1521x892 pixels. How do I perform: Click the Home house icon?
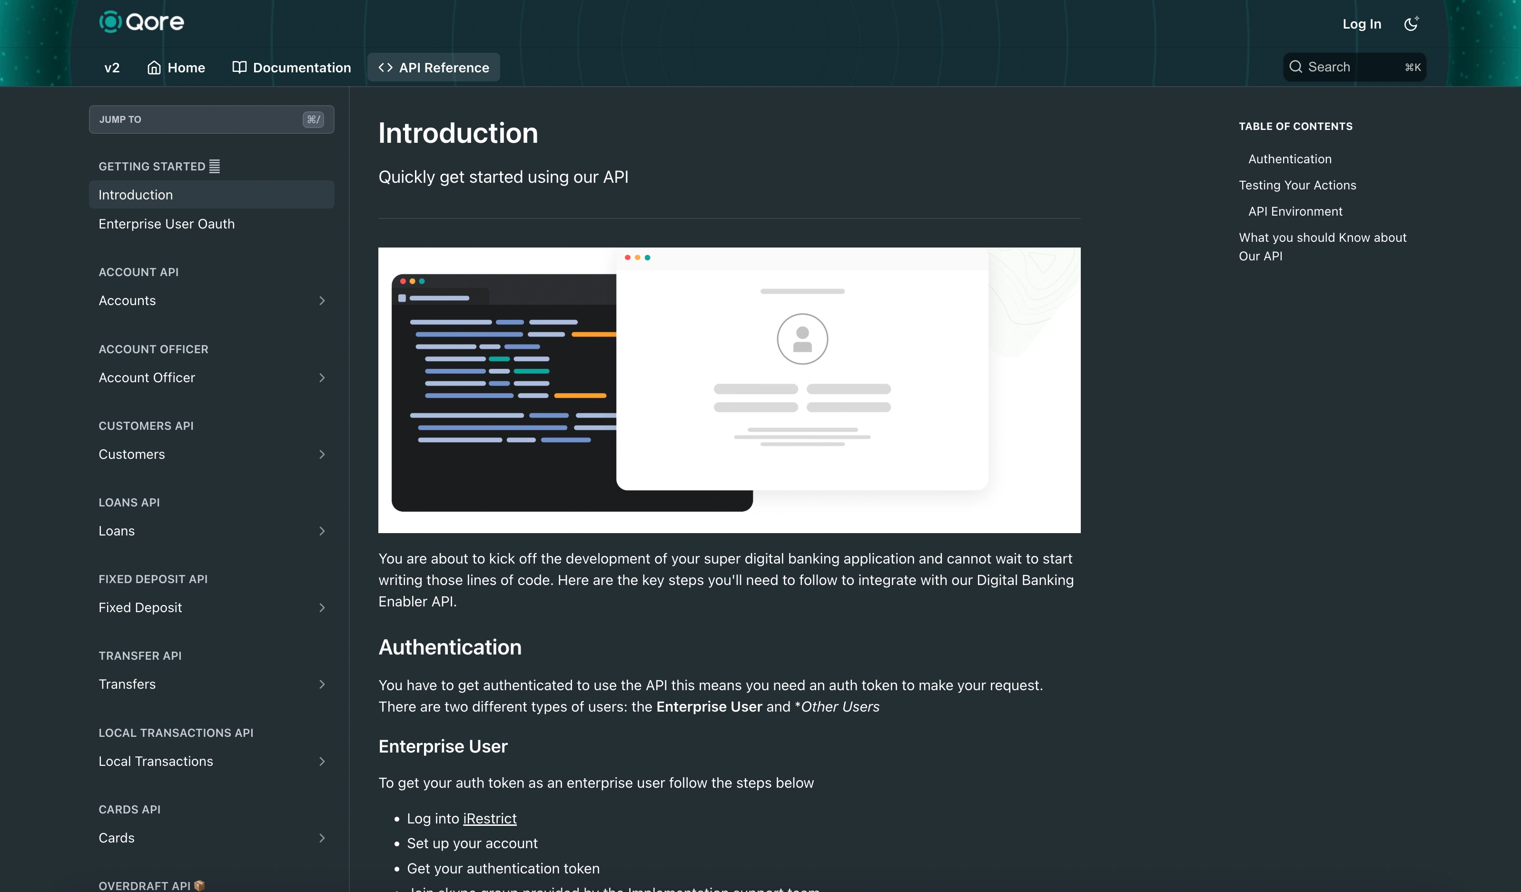154,68
